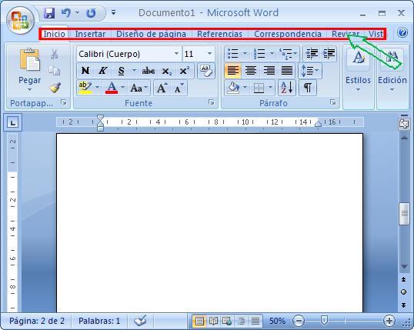Open the numbered list dropdown
This screenshot has height=330, width=414.
tap(272, 54)
